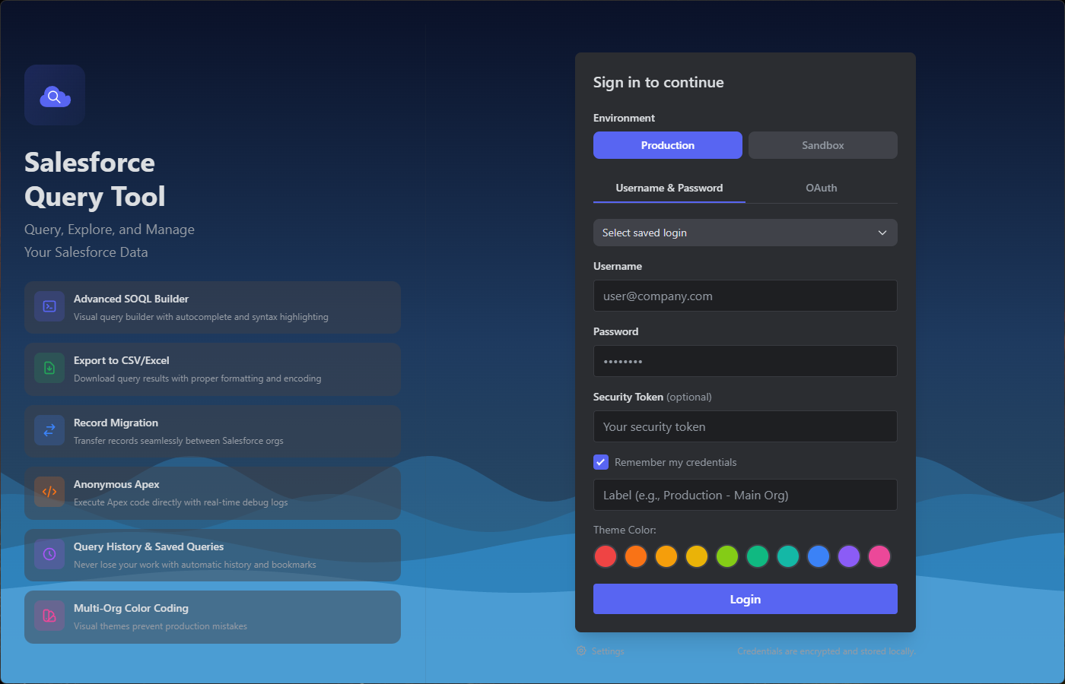Choose the red theme color
Image resolution: width=1065 pixels, height=684 pixels.
click(606, 556)
